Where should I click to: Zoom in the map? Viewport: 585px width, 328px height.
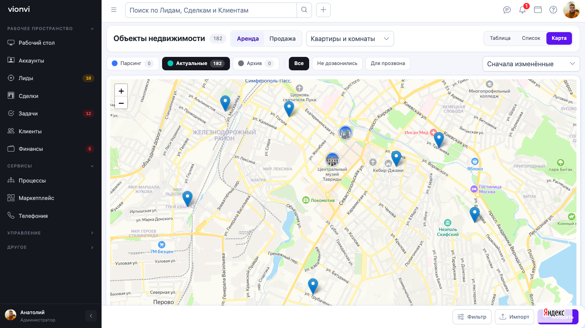click(x=121, y=91)
